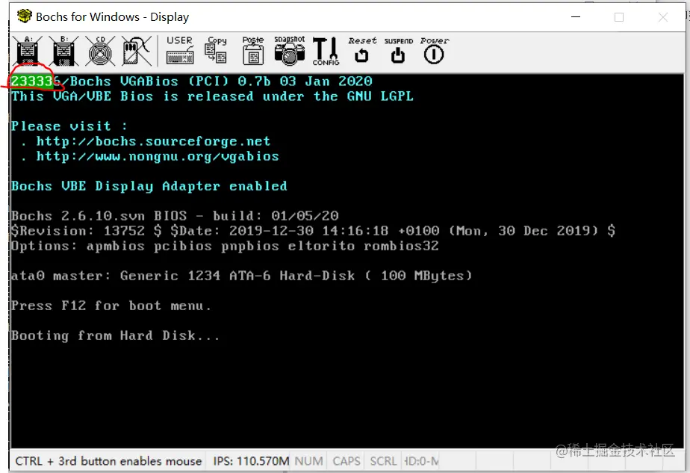Suspend the Bochs simulation
The height and width of the screenshot is (473, 690).
coord(398,50)
